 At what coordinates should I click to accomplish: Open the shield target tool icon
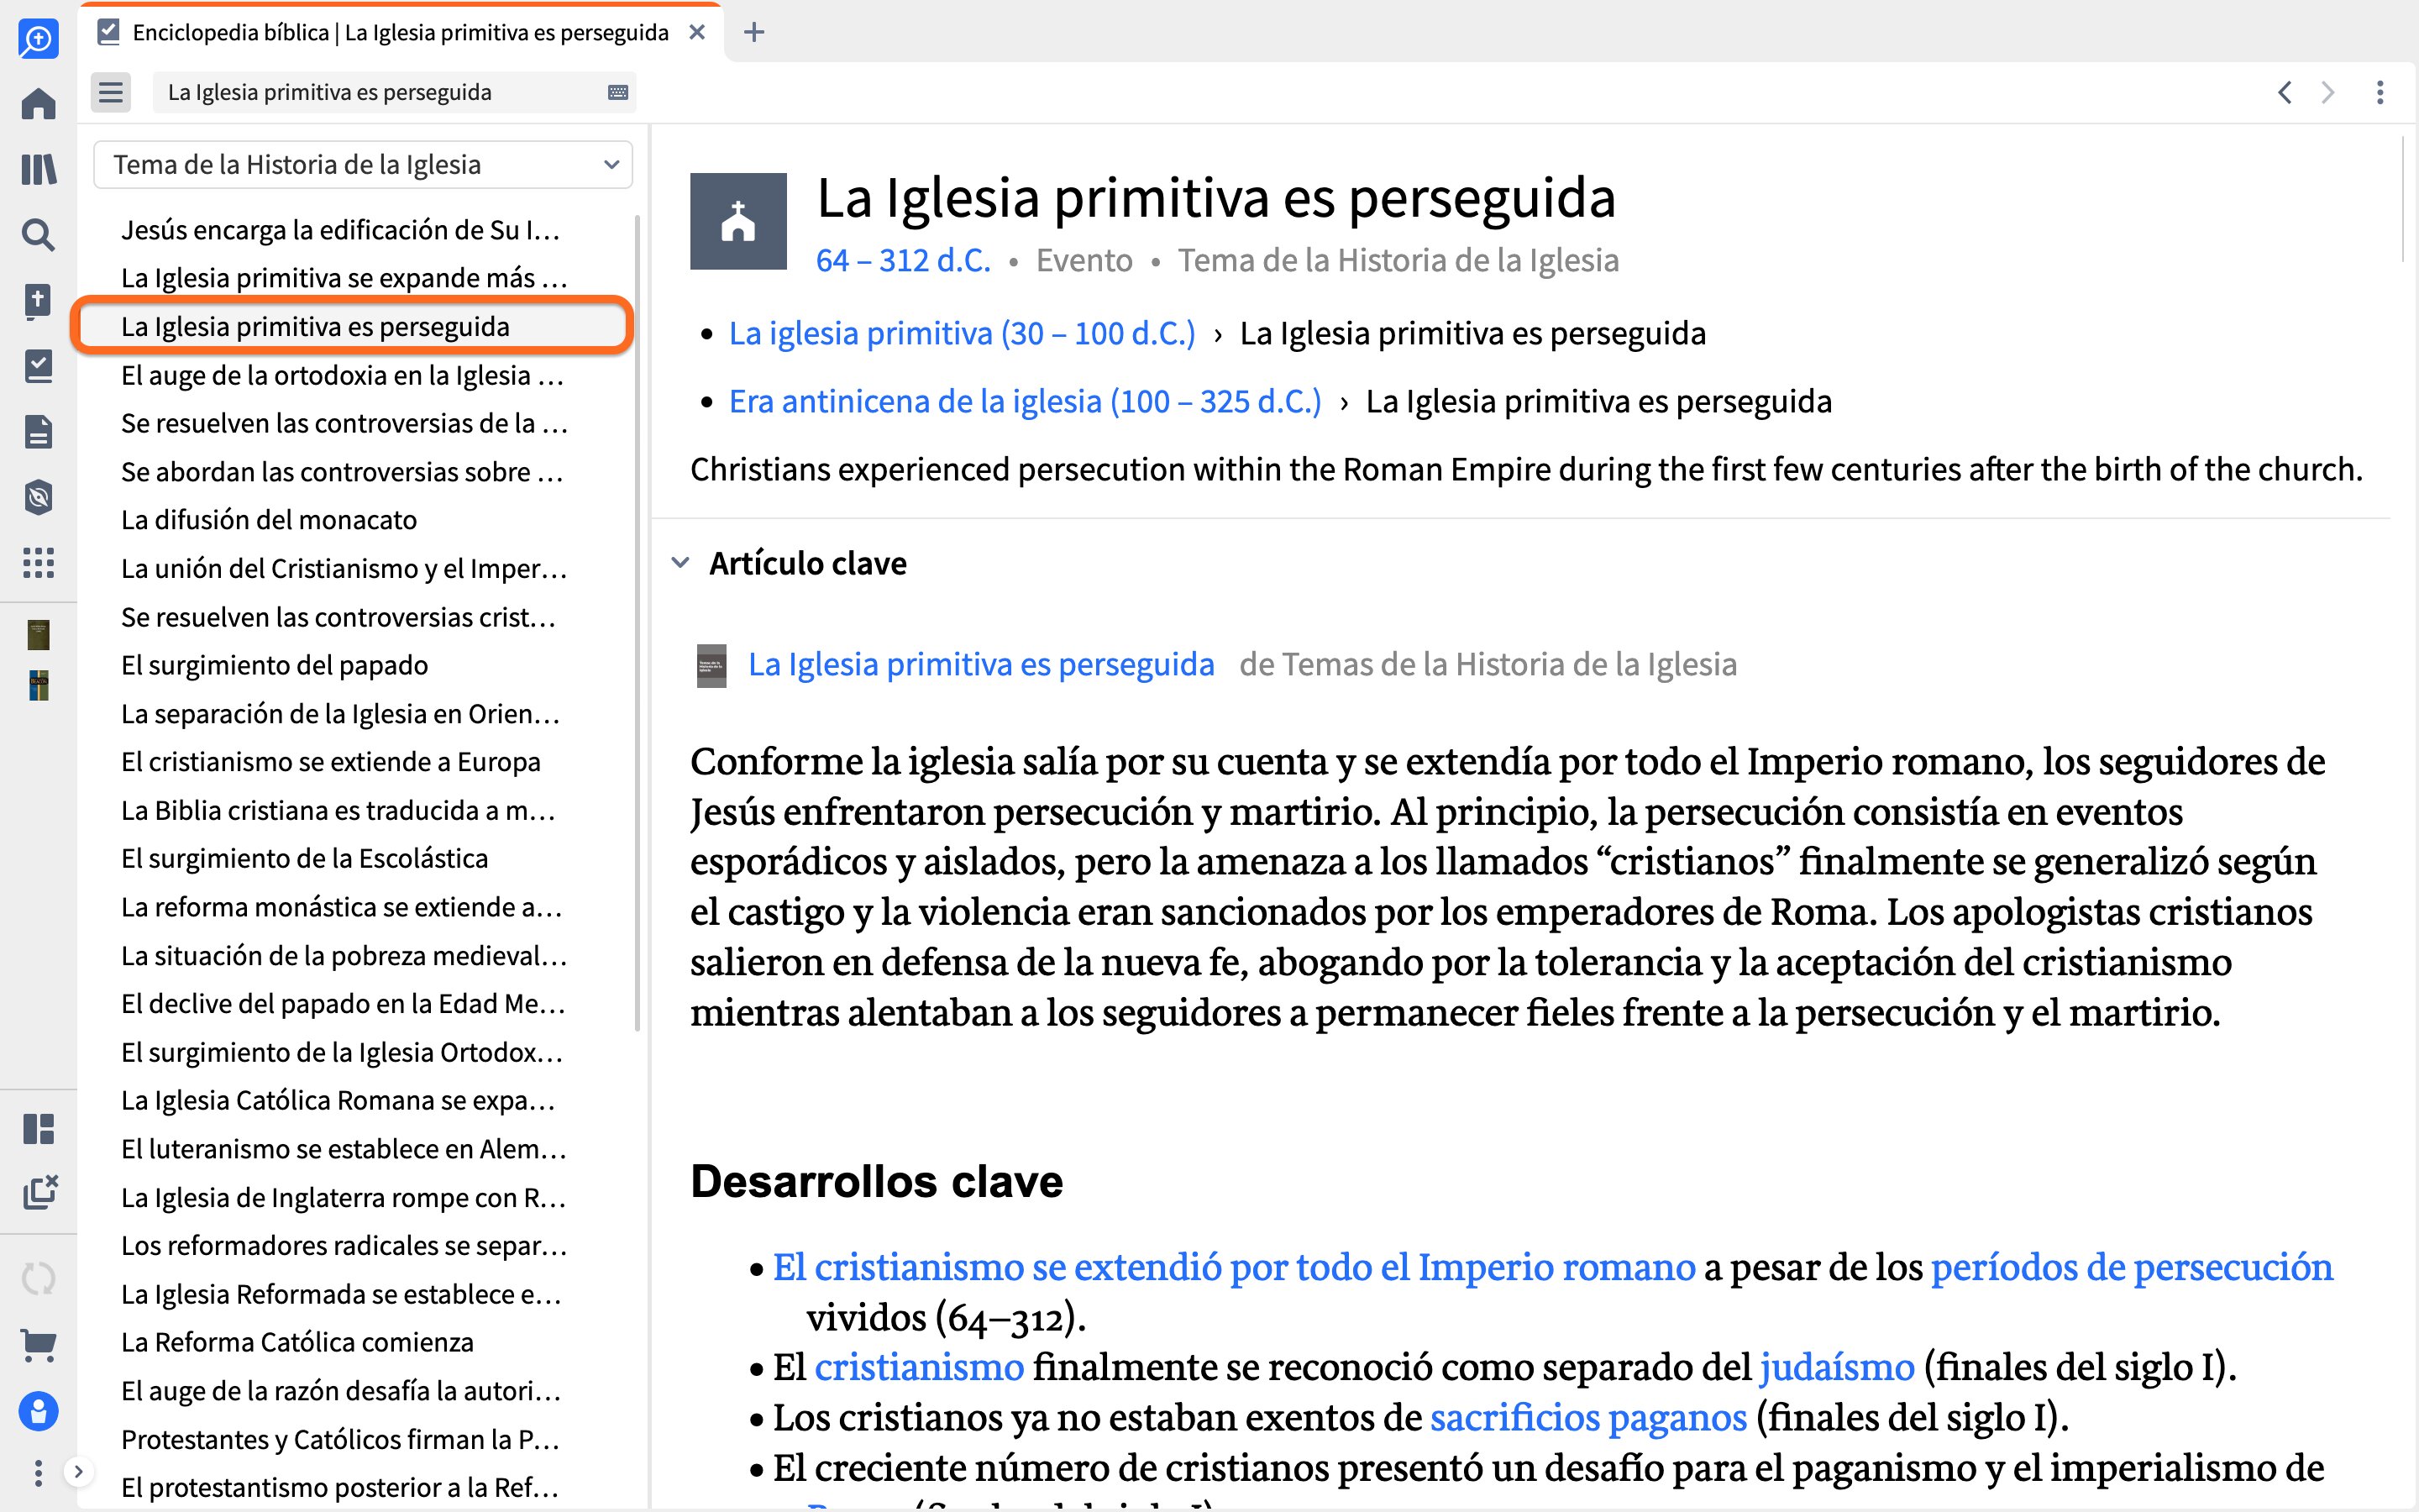[38, 497]
